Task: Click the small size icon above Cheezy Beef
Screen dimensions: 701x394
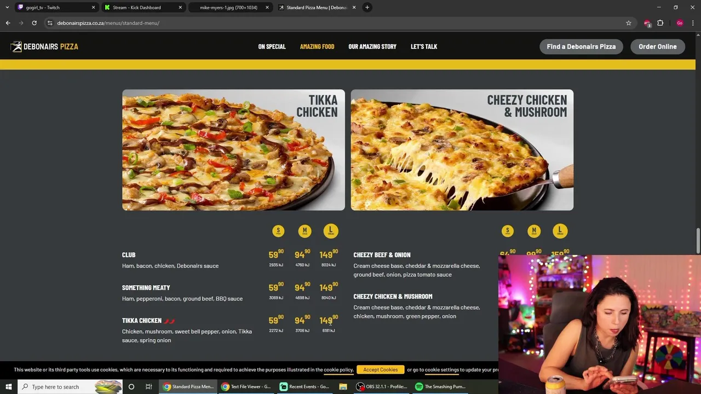Action: click(x=508, y=231)
